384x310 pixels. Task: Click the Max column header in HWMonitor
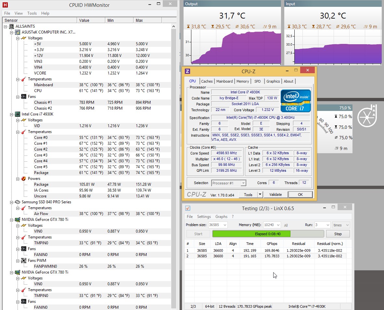coord(148,20)
